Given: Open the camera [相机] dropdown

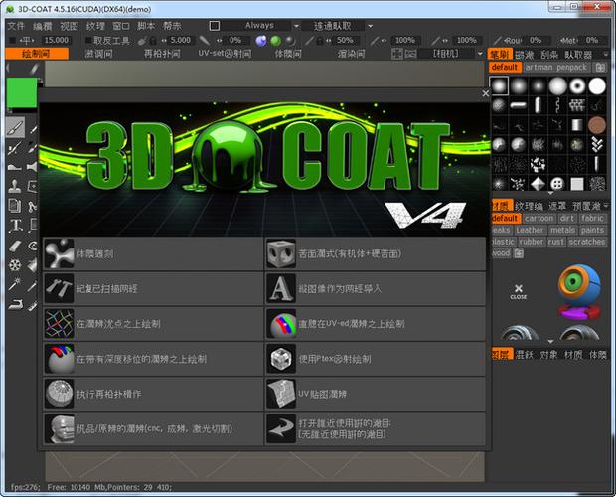Looking at the screenshot, I should coord(445,54).
